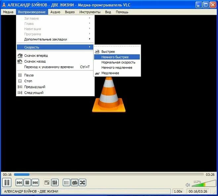
Task: Pause playback with the large pause button
Action: [7, 182]
